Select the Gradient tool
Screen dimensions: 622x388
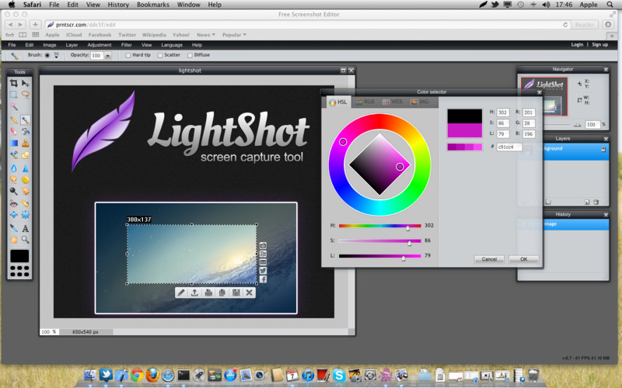coord(14,144)
